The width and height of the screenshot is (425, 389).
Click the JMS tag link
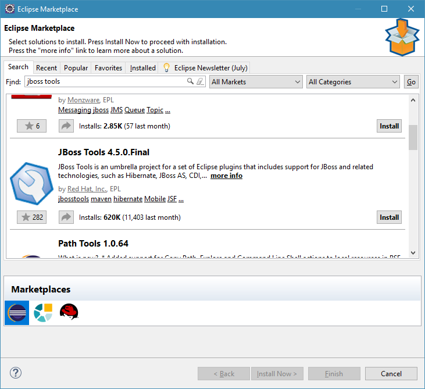[116, 110]
